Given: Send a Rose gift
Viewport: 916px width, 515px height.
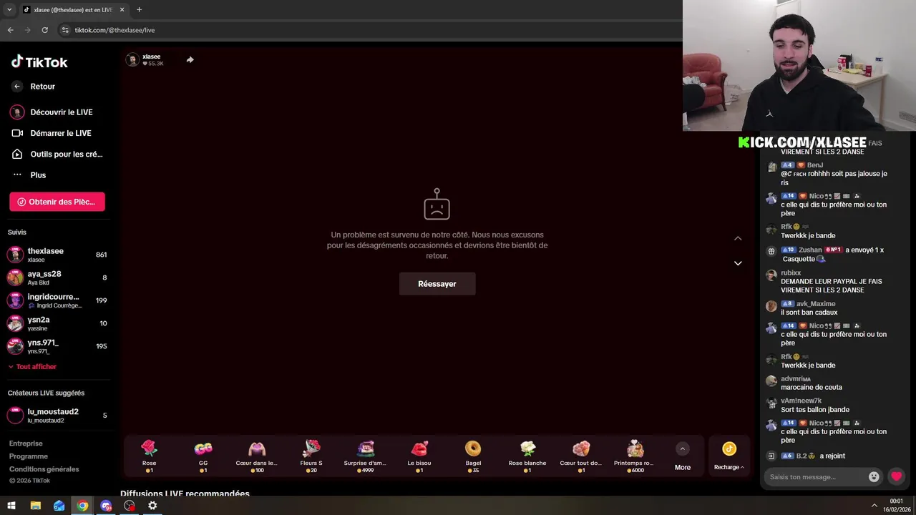Looking at the screenshot, I should tap(149, 456).
